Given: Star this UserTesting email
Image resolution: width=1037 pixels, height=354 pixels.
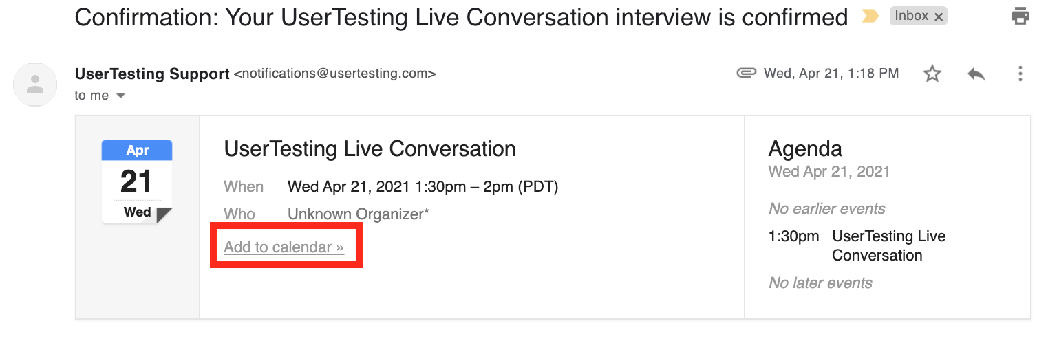Looking at the screenshot, I should point(932,74).
